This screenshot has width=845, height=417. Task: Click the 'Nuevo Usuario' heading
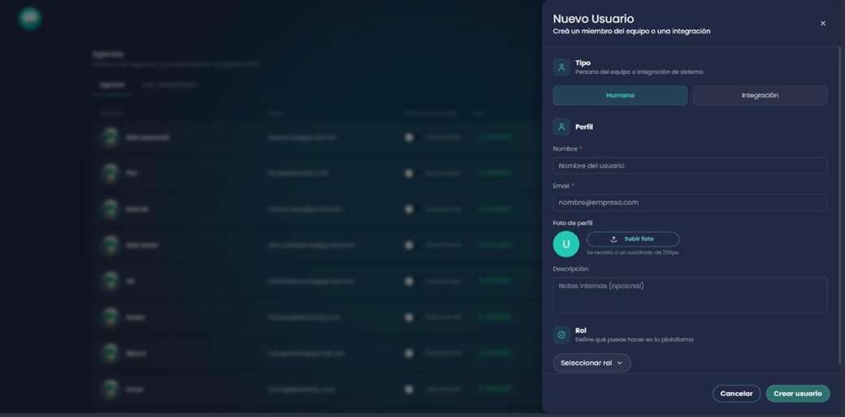pyautogui.click(x=593, y=19)
